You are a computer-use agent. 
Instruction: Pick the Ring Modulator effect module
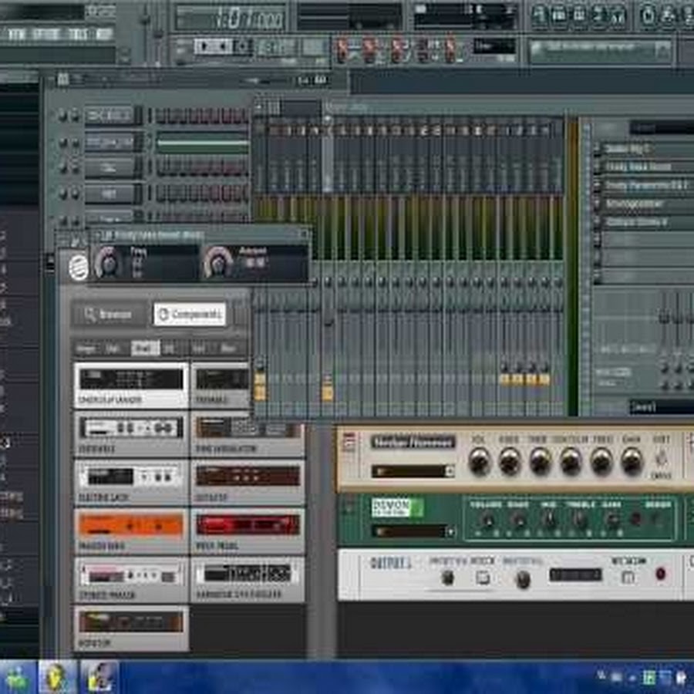pos(247,432)
